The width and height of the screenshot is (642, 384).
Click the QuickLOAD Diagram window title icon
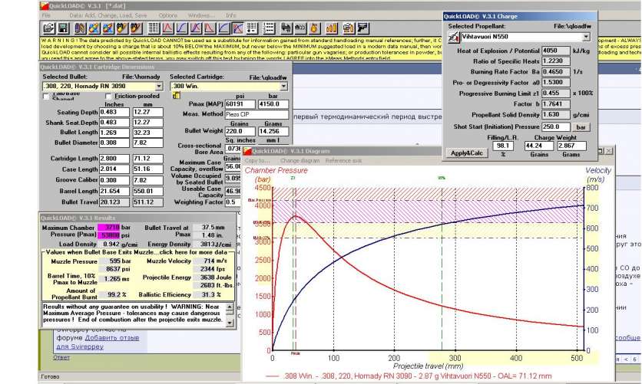click(x=247, y=151)
